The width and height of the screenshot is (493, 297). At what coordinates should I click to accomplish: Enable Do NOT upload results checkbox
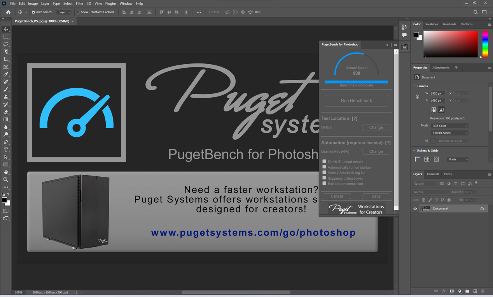click(x=324, y=162)
